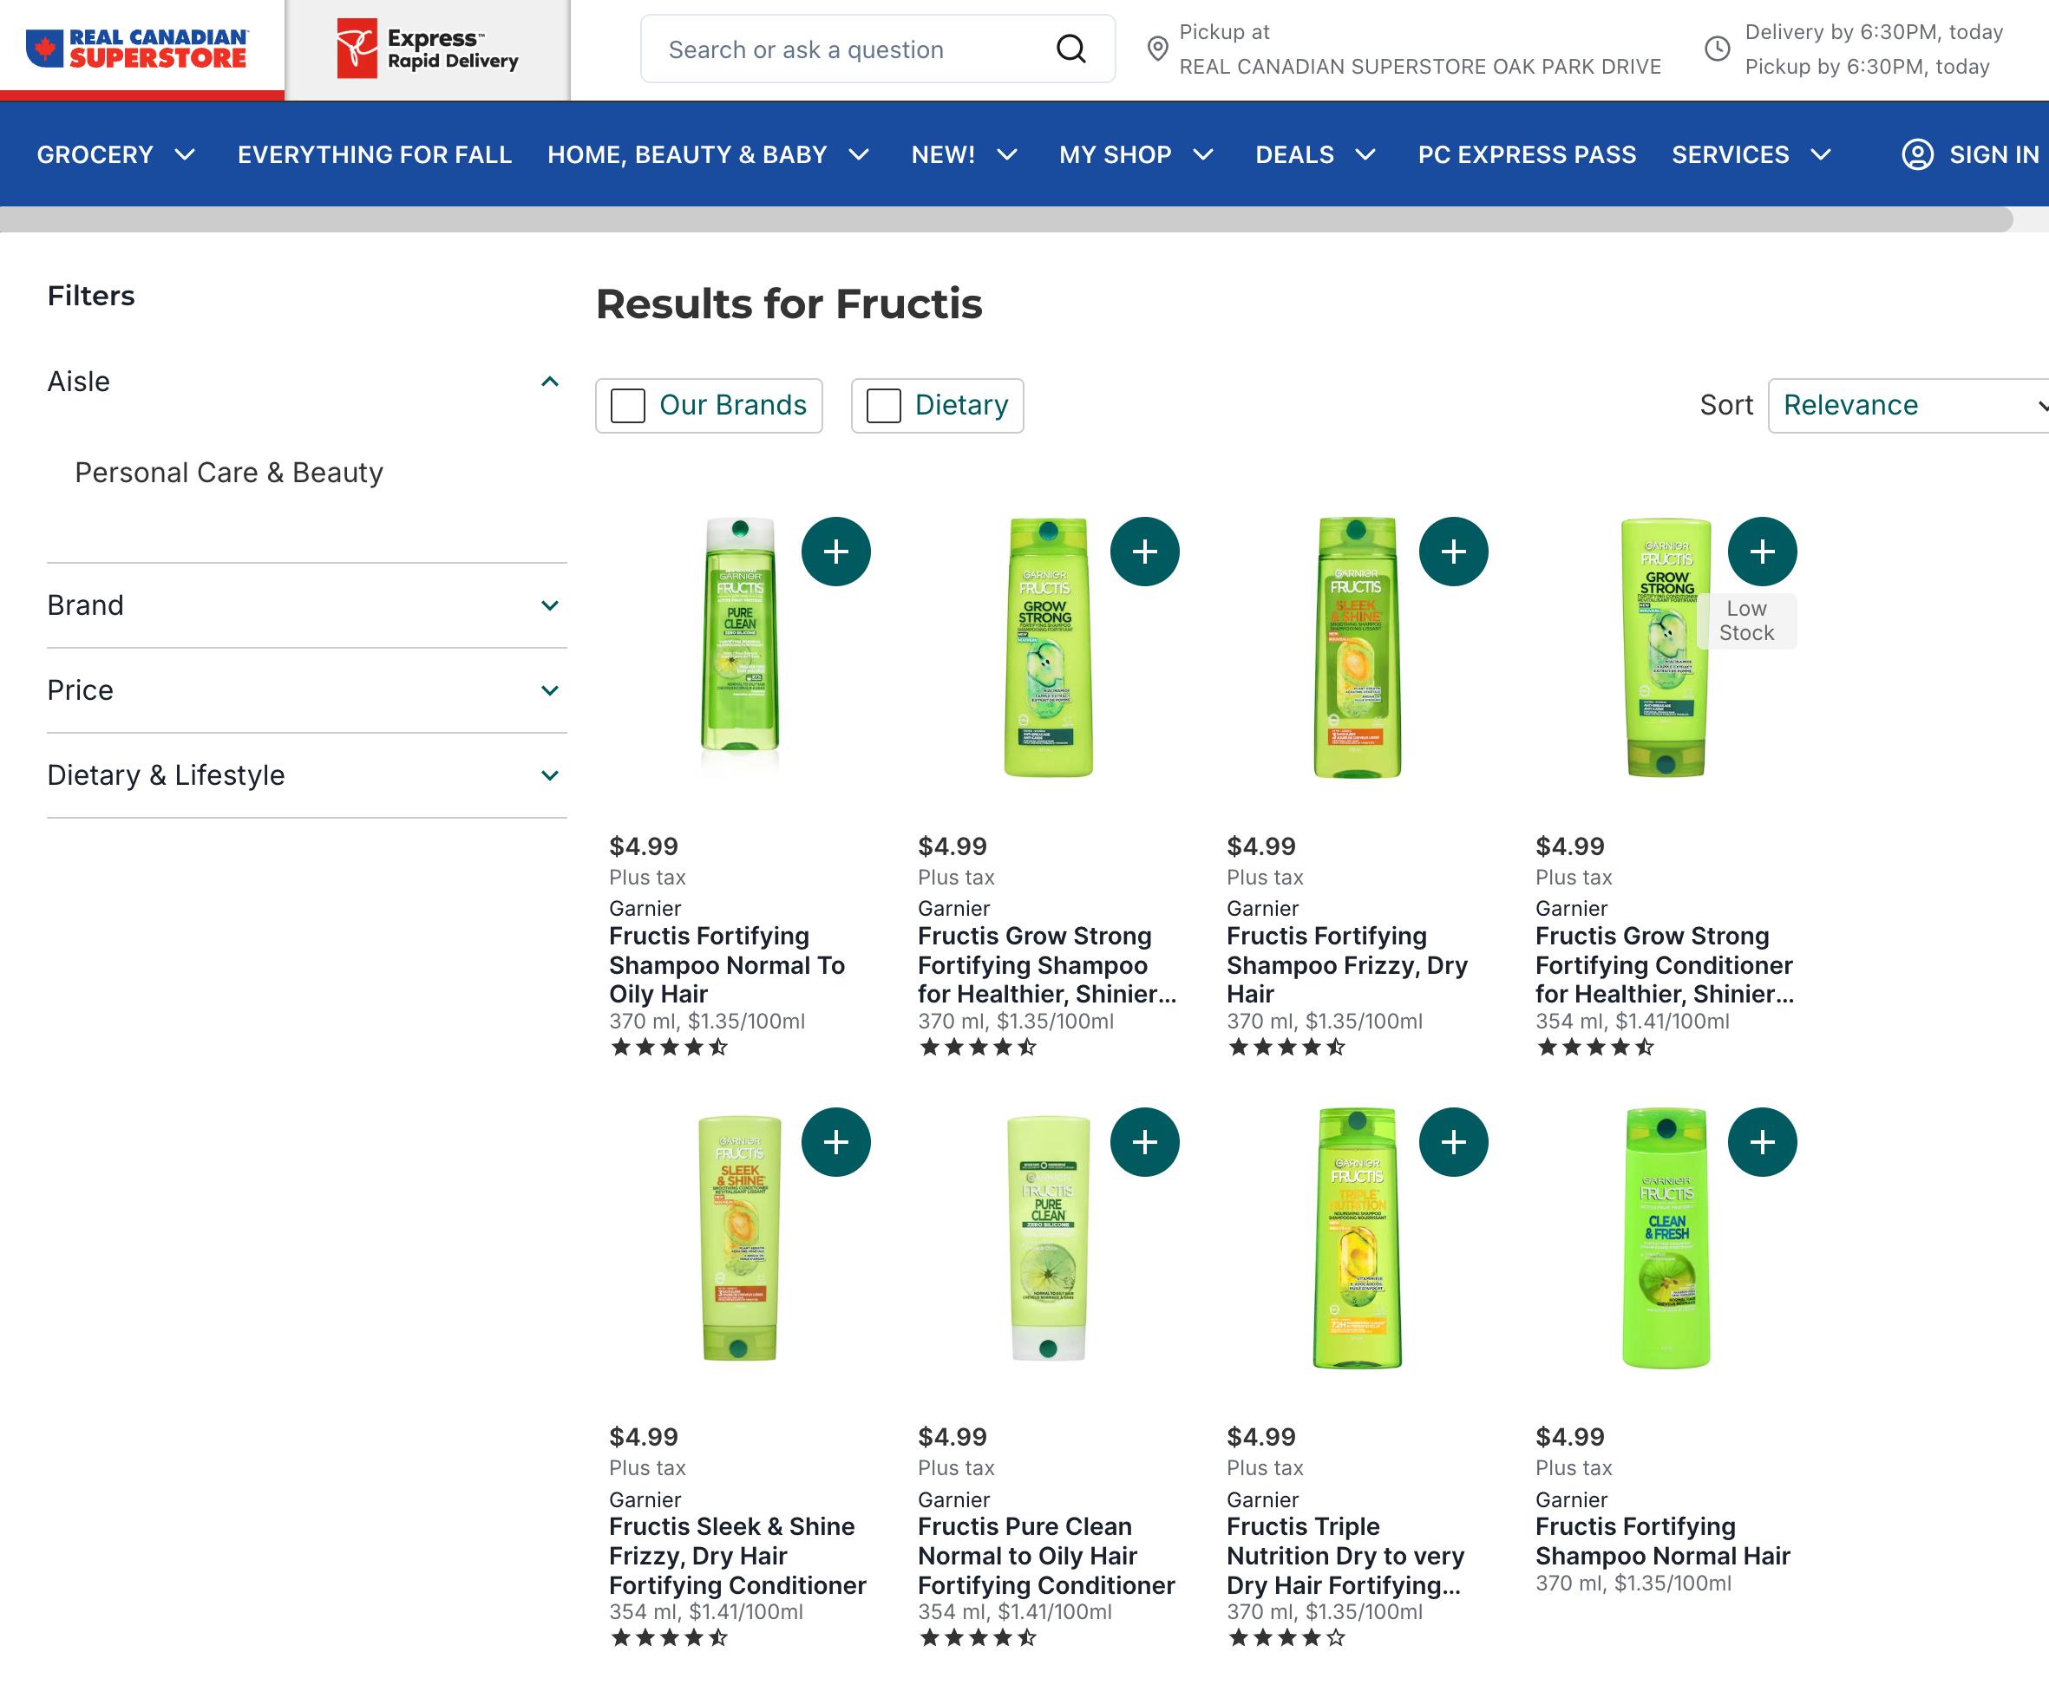
Task: Open Fructis Fortifying Shampoo Normal Hair title
Action: [1663, 1541]
